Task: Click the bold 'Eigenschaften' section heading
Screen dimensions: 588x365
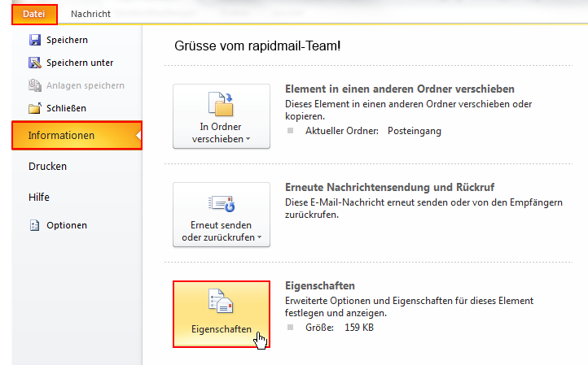Action: [x=320, y=285]
